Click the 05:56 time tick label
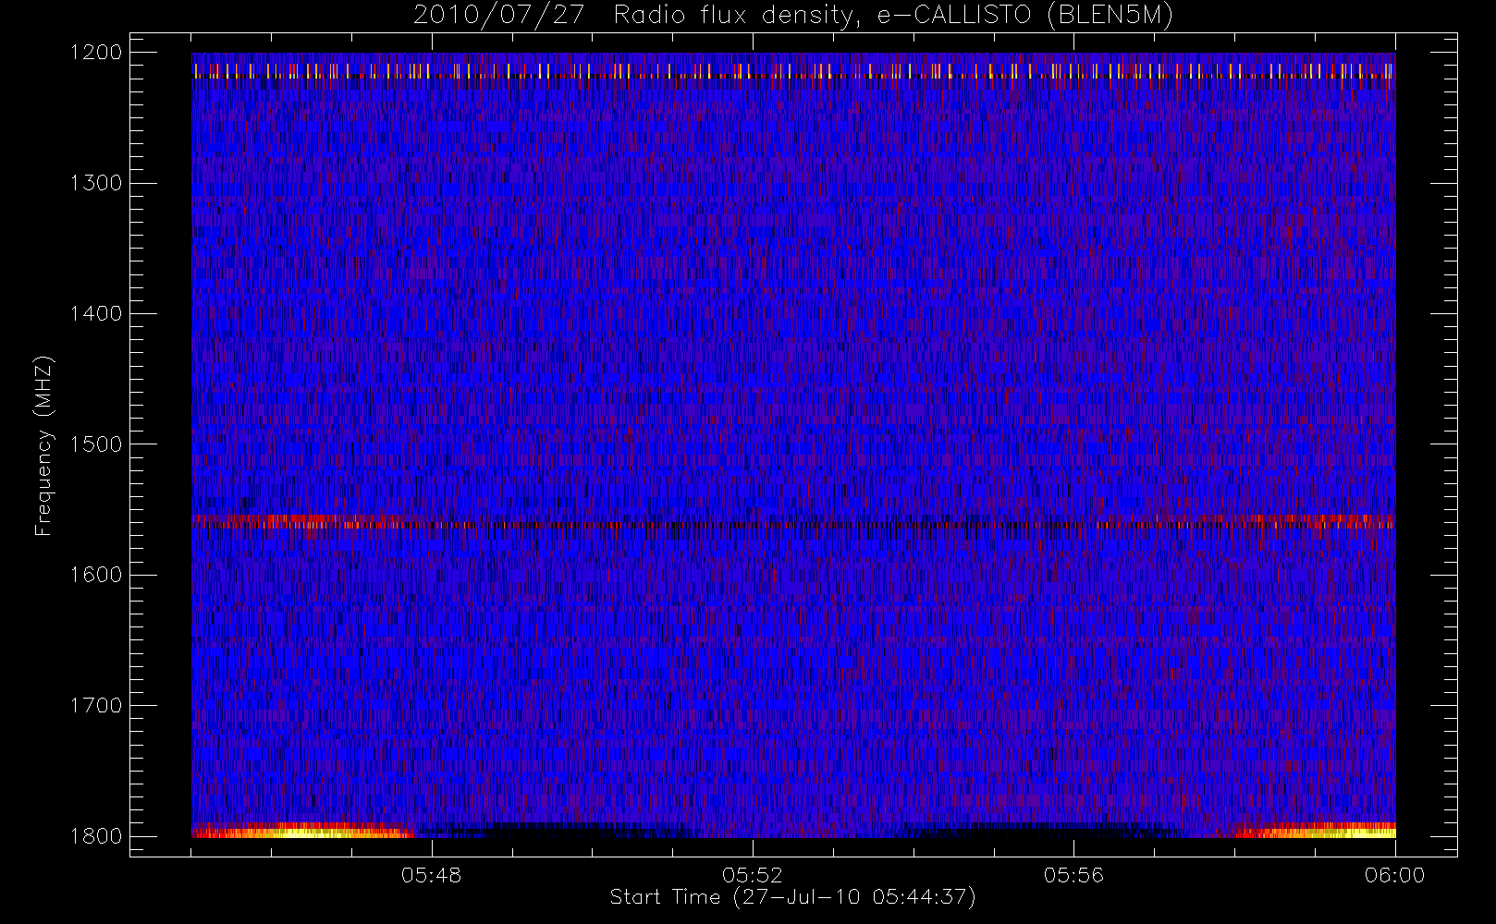Viewport: 1496px width, 924px height. pos(1073,875)
